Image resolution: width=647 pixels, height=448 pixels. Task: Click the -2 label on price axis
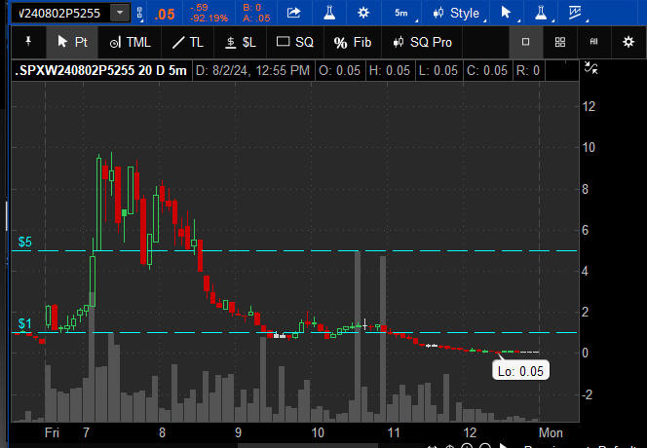pos(588,394)
